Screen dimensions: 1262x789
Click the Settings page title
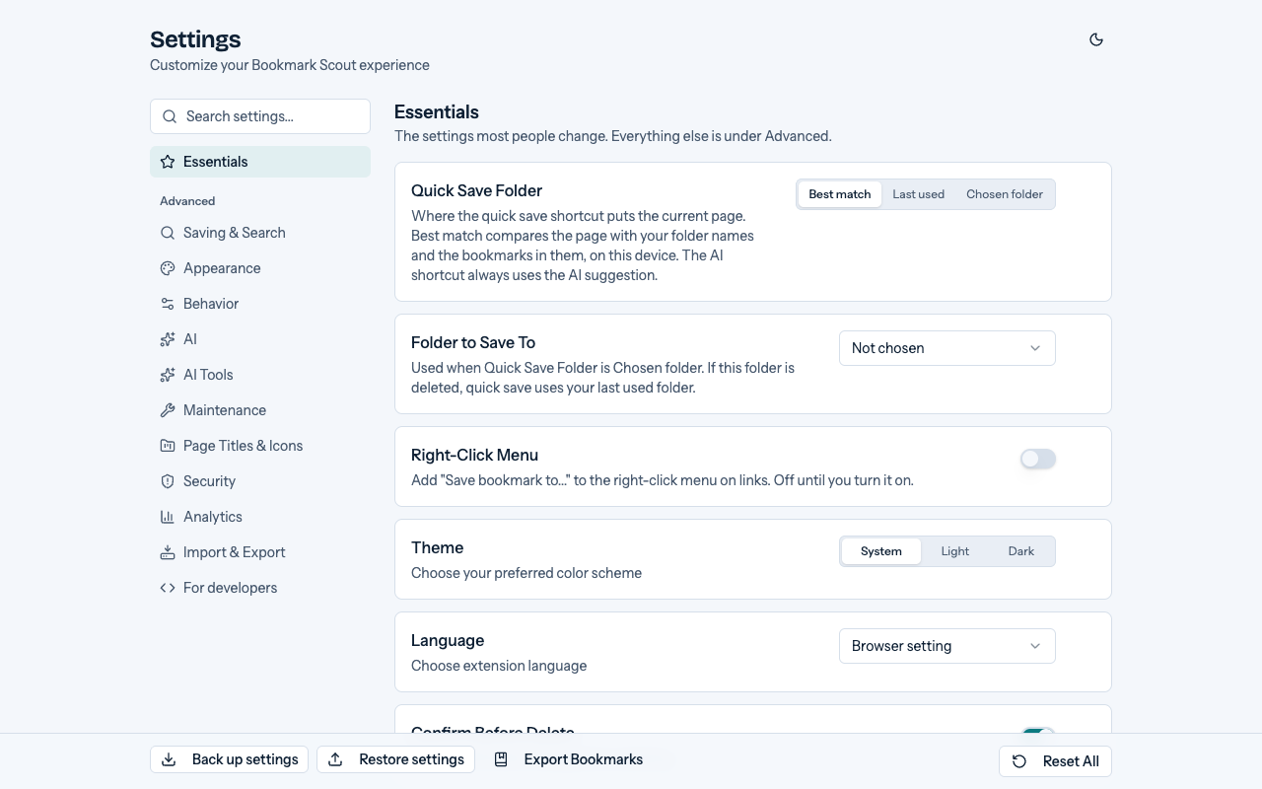(195, 39)
